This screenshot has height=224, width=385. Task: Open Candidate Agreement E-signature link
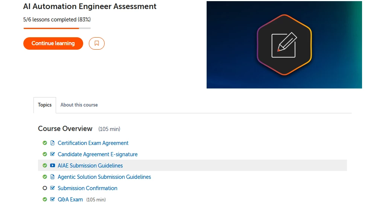point(97,154)
